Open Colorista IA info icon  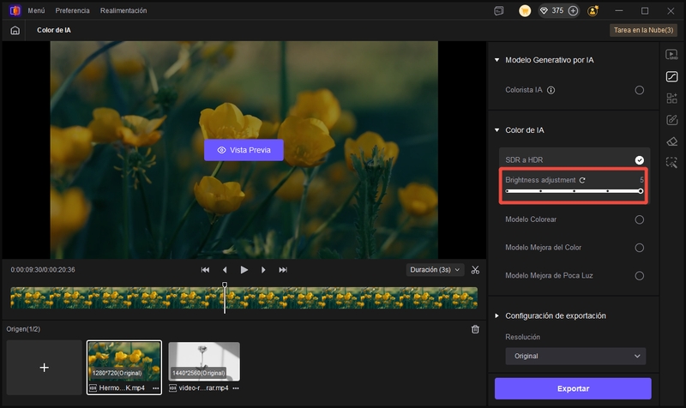(x=551, y=90)
